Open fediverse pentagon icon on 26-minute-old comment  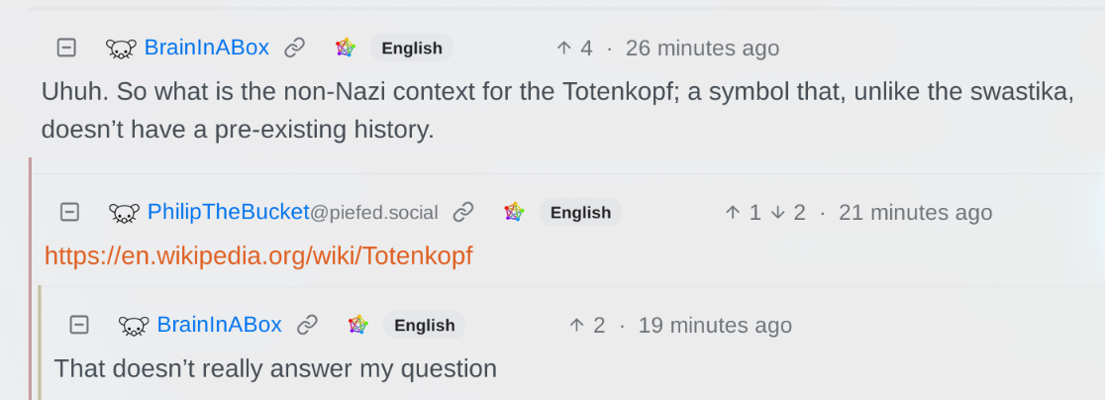pos(345,48)
